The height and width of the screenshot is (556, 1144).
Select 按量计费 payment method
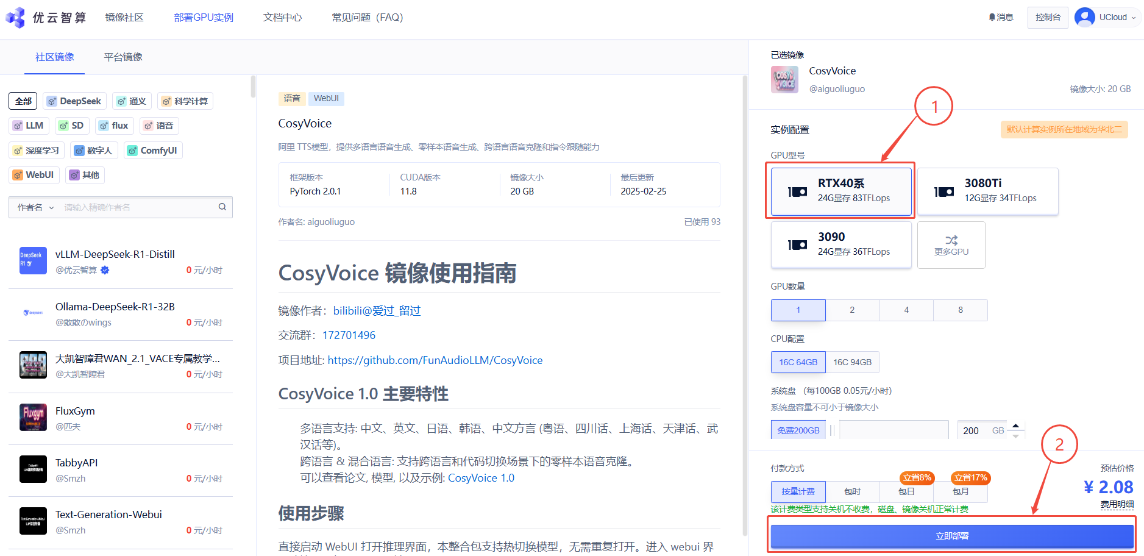click(798, 491)
